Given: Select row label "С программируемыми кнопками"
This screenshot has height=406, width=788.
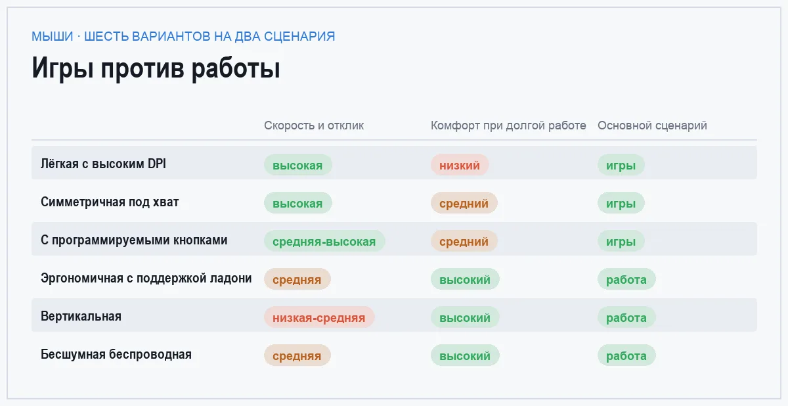Looking at the screenshot, I should click(134, 240).
